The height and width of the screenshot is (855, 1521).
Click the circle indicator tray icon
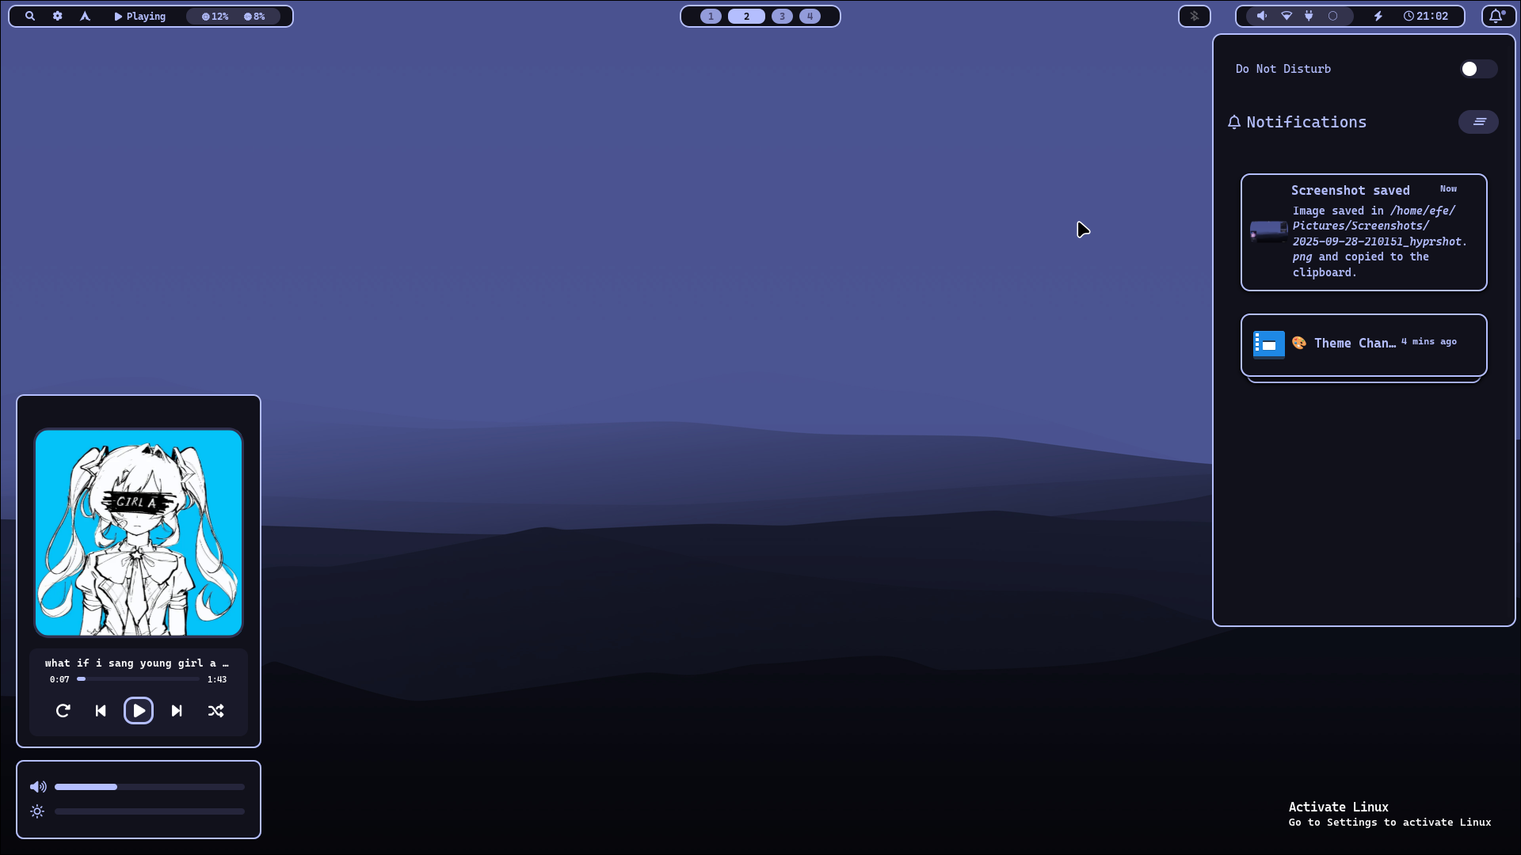point(1332,16)
